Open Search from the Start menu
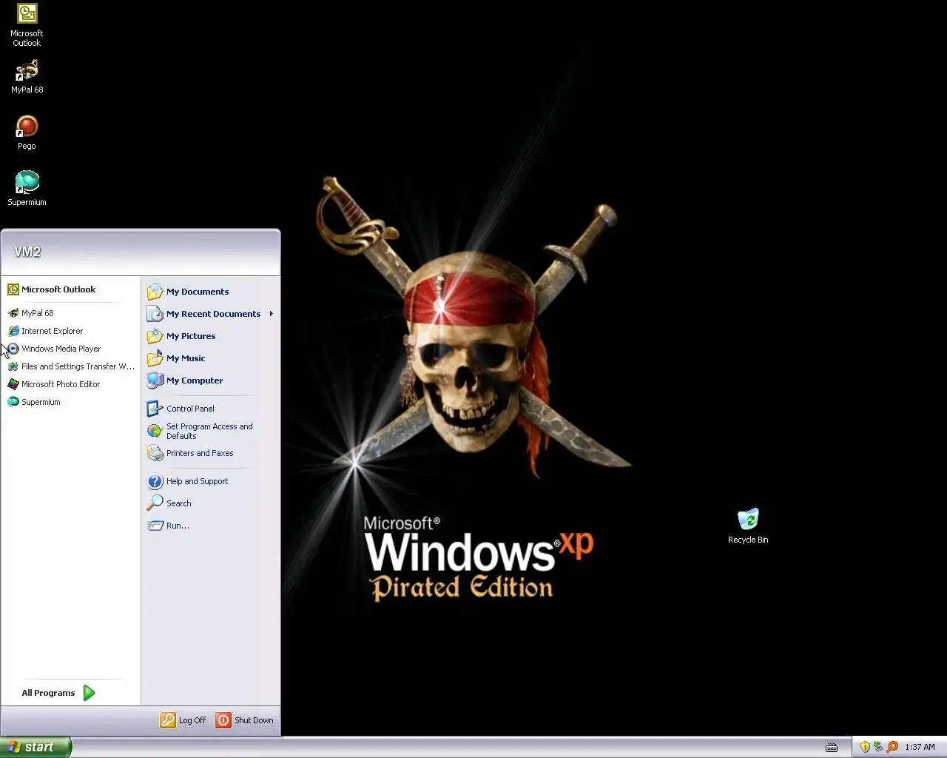The width and height of the screenshot is (947, 758). (x=210, y=503)
